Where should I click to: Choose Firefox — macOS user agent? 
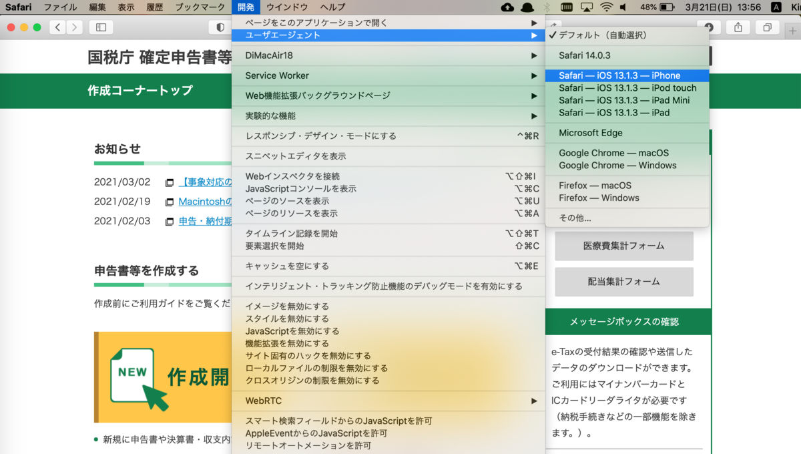coord(627,186)
